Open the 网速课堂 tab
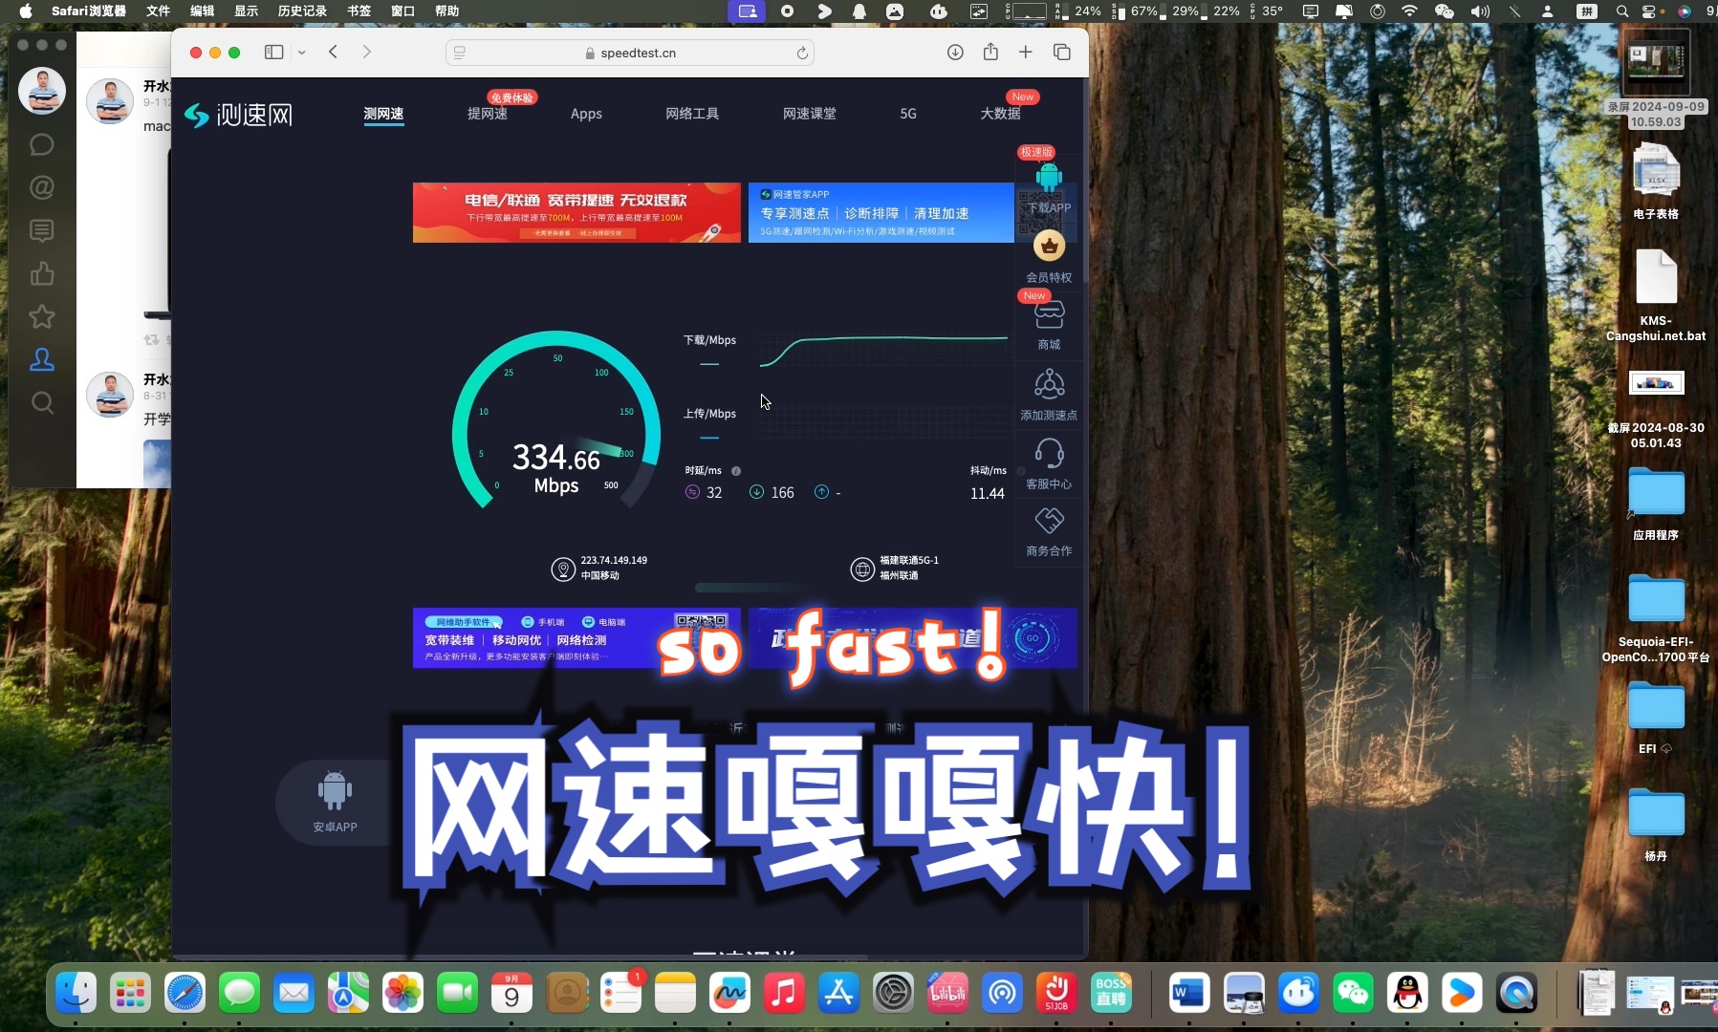 coord(809,114)
